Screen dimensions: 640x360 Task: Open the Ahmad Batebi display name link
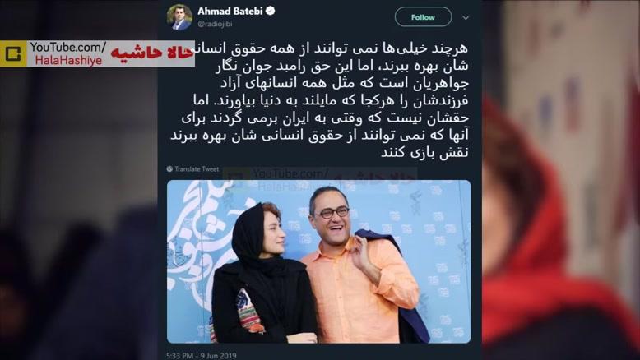click(230, 12)
